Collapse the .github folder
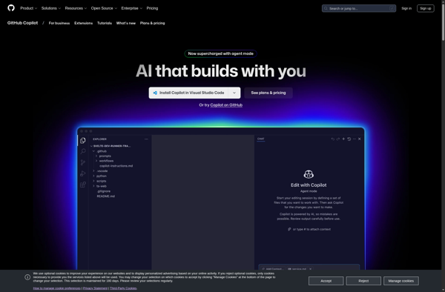Image resolution: width=445 pixels, height=292 pixels. coord(93,151)
